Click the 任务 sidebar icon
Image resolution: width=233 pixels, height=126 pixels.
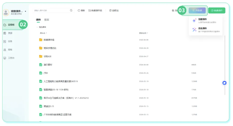(5, 41)
